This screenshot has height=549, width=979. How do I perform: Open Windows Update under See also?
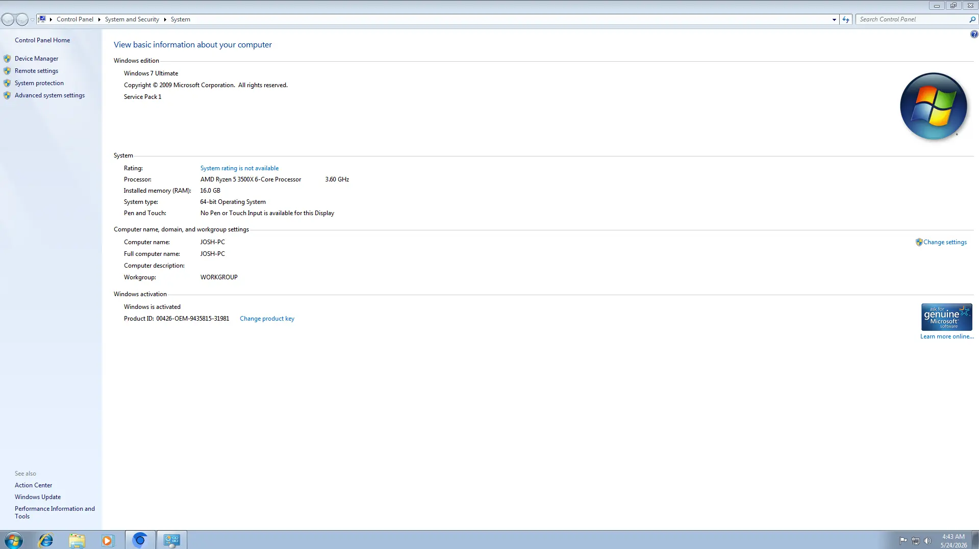(x=38, y=497)
